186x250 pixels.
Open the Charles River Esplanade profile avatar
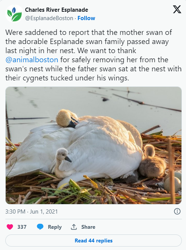tap(14, 14)
